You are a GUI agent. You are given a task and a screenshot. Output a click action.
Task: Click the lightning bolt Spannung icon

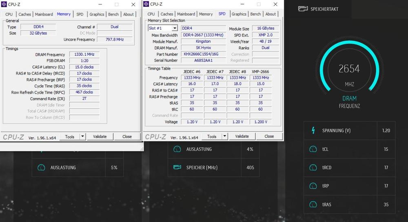[x=313, y=131]
